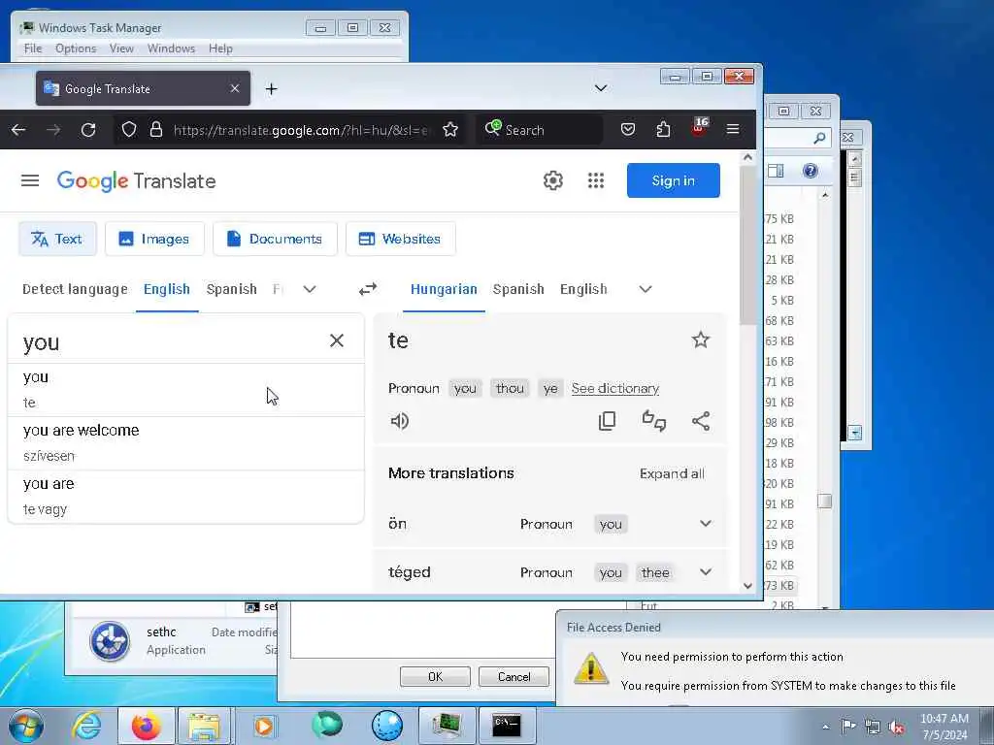Image resolution: width=994 pixels, height=745 pixels.
Task: Clear the source text 'you'
Action: point(337,340)
